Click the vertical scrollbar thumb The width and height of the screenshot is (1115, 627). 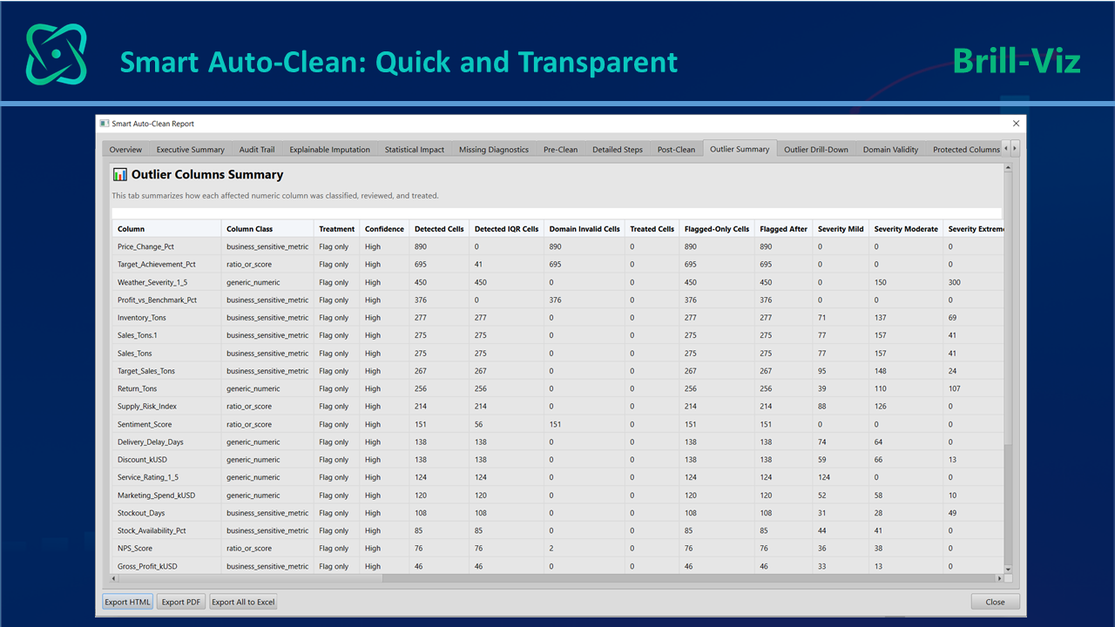(1008, 505)
